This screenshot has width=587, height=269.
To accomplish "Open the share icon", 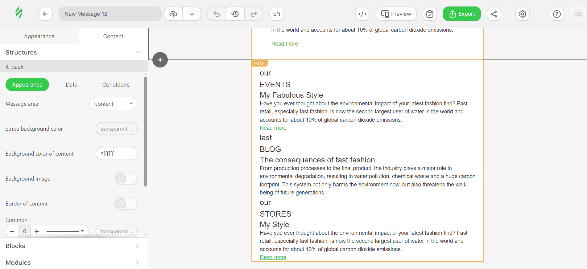I will [x=494, y=14].
